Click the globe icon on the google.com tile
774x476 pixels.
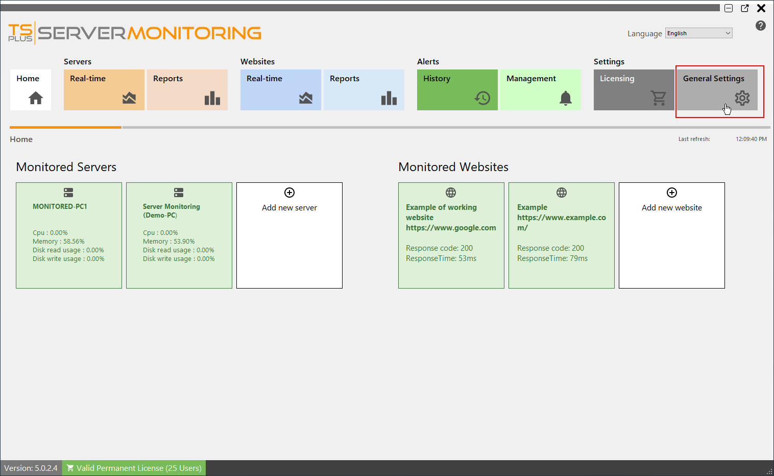click(450, 193)
